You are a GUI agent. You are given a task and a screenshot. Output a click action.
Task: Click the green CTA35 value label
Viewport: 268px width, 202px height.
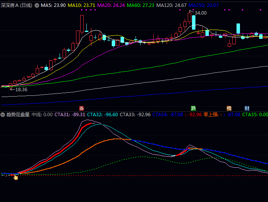[x=255, y=115]
